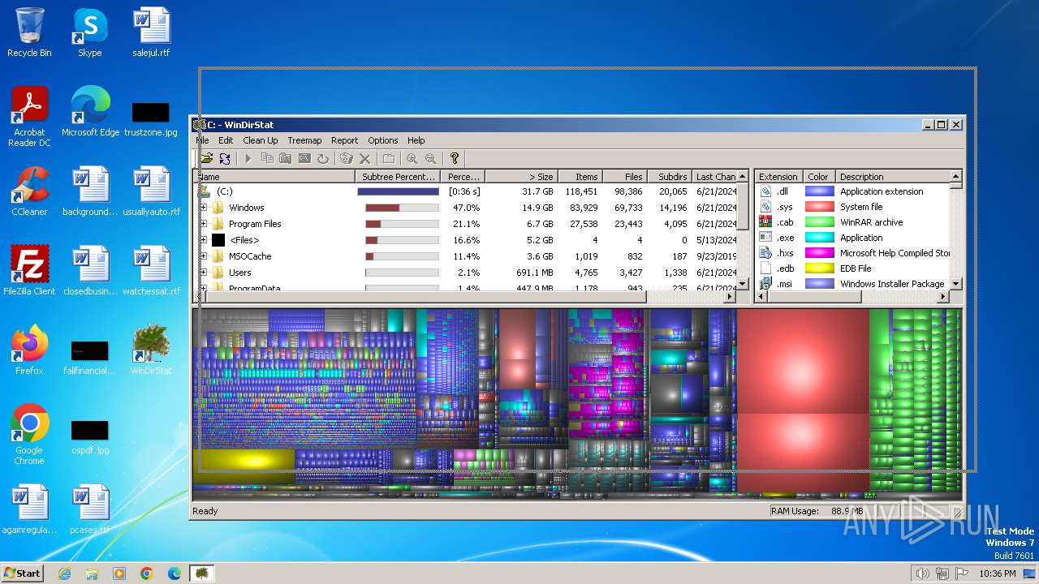Select the Microsoft Edge desktop icon
This screenshot has height=584, width=1039.
click(x=90, y=112)
